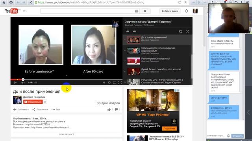Click the browser home icon
This screenshot has height=141, width=252.
[x=4, y=2]
